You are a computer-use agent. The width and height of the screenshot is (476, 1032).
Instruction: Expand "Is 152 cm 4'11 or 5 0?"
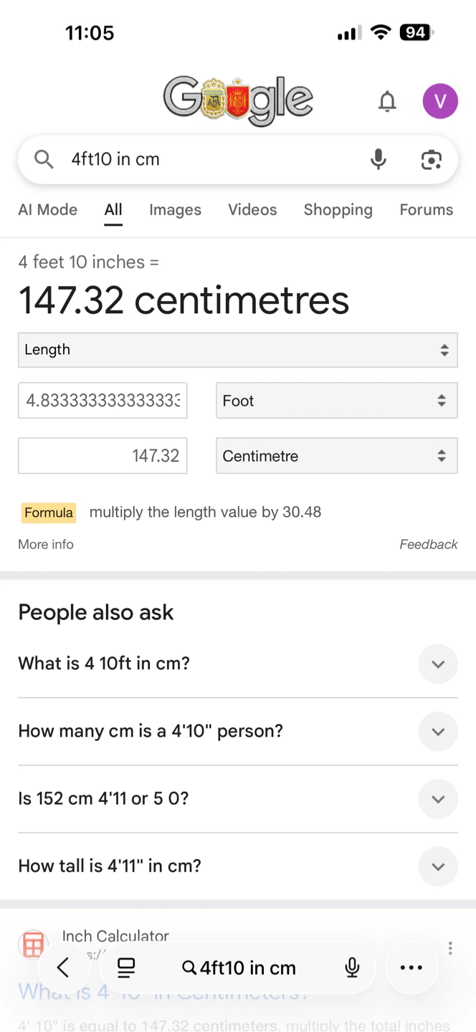coord(238,798)
